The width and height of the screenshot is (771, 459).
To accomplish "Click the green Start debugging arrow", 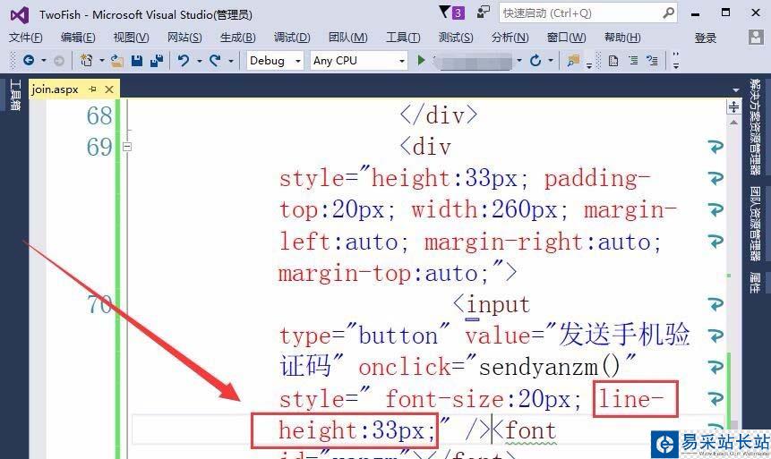I will [421, 61].
